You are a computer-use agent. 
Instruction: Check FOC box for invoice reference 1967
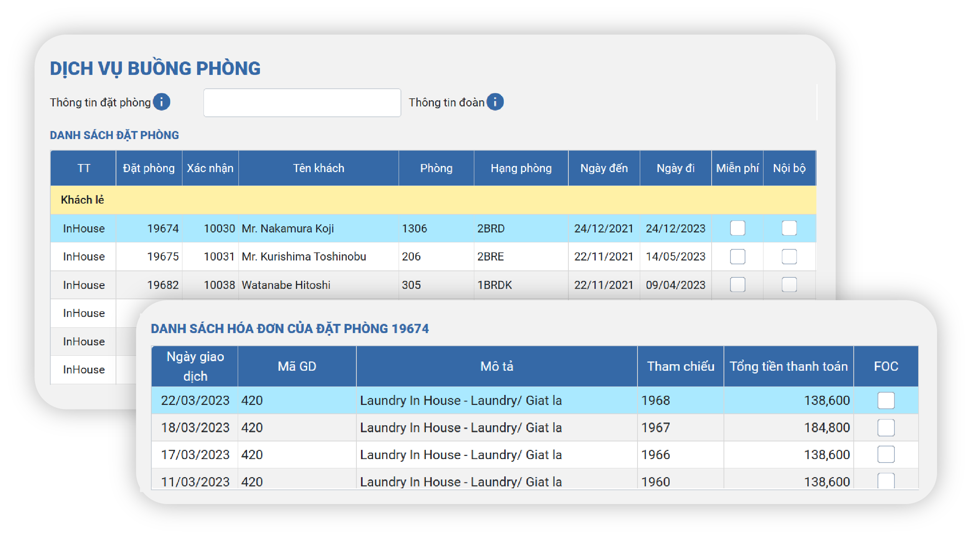pyautogui.click(x=886, y=428)
